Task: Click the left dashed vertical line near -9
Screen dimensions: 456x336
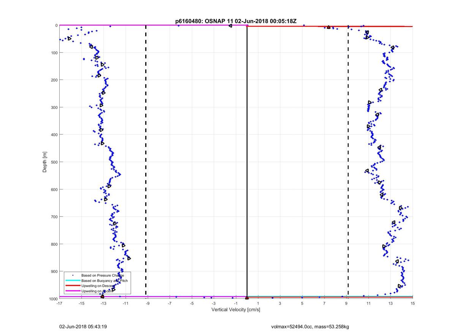Action: [x=146, y=161]
